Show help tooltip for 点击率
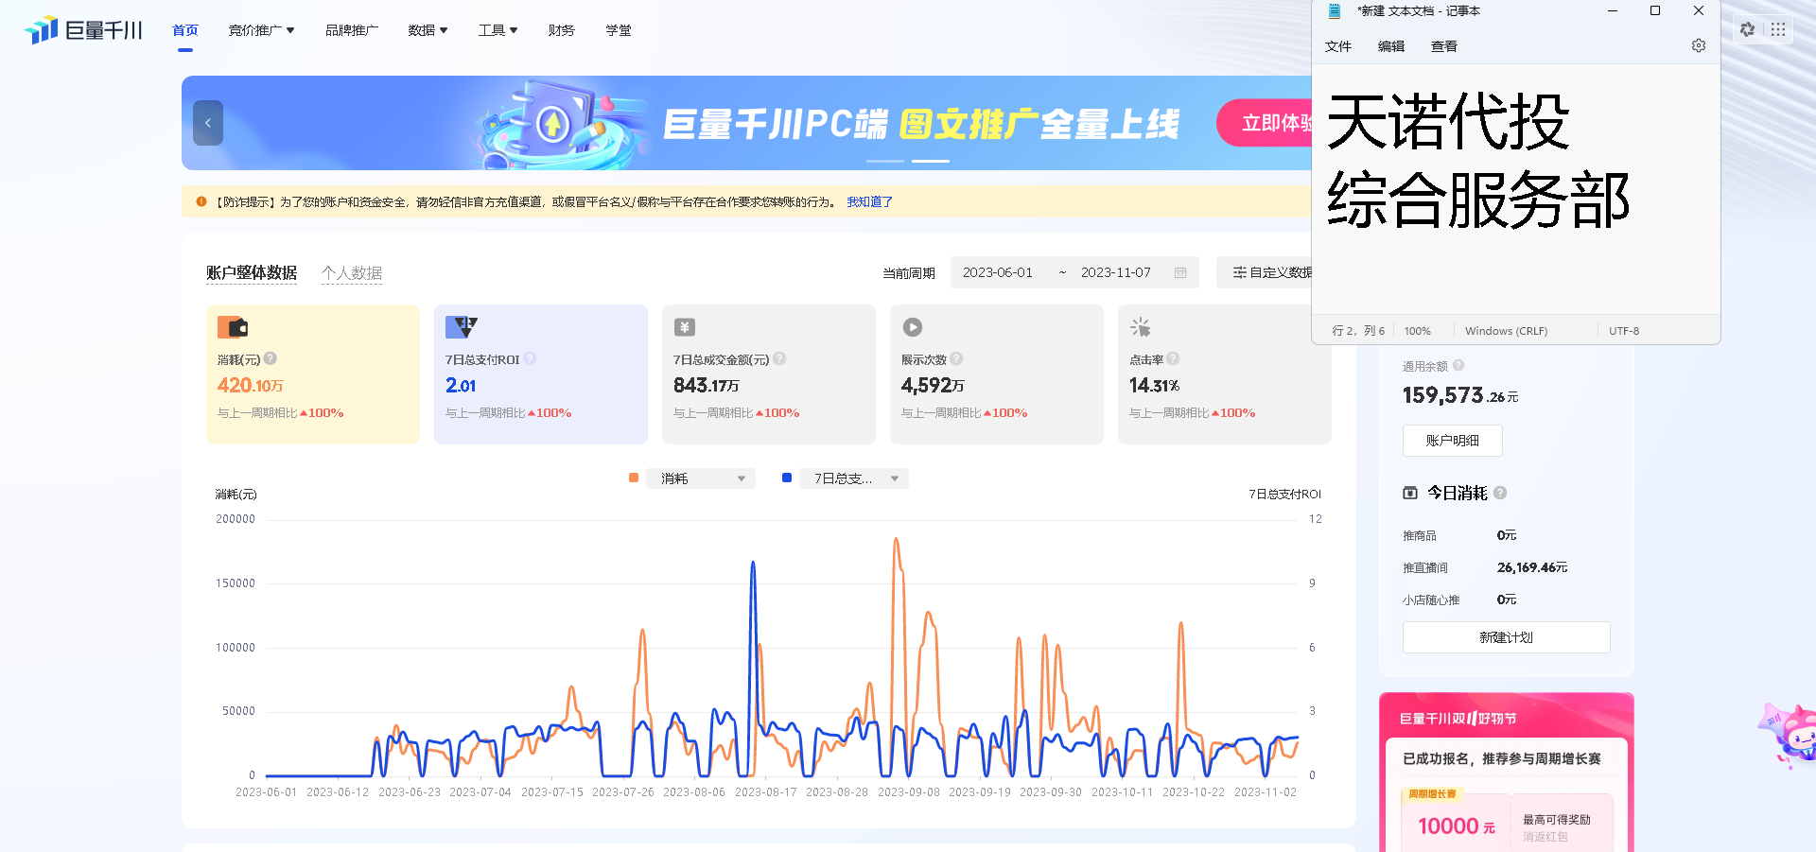This screenshot has width=1816, height=852. [1173, 358]
